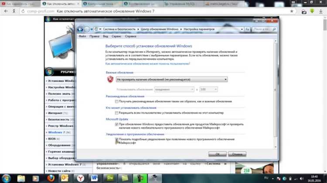Switch to the "Управление MySQL" browser tab
The width and height of the screenshot is (327, 183).
[x=182, y=4]
